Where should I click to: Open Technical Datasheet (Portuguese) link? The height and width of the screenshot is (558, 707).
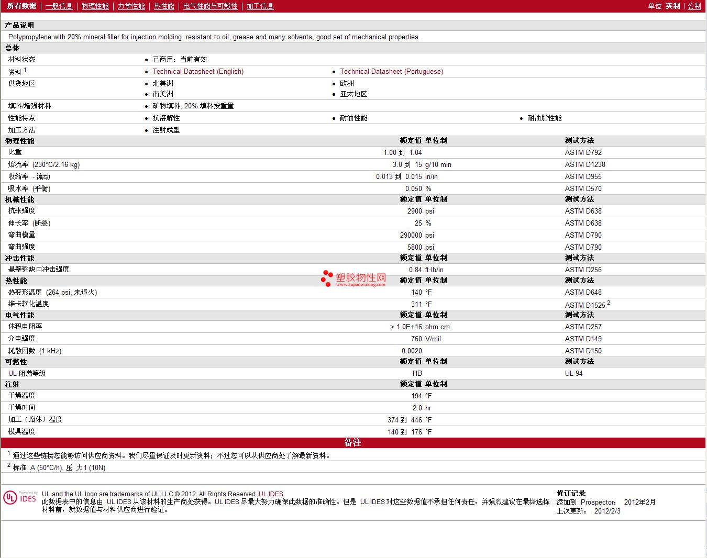391,72
